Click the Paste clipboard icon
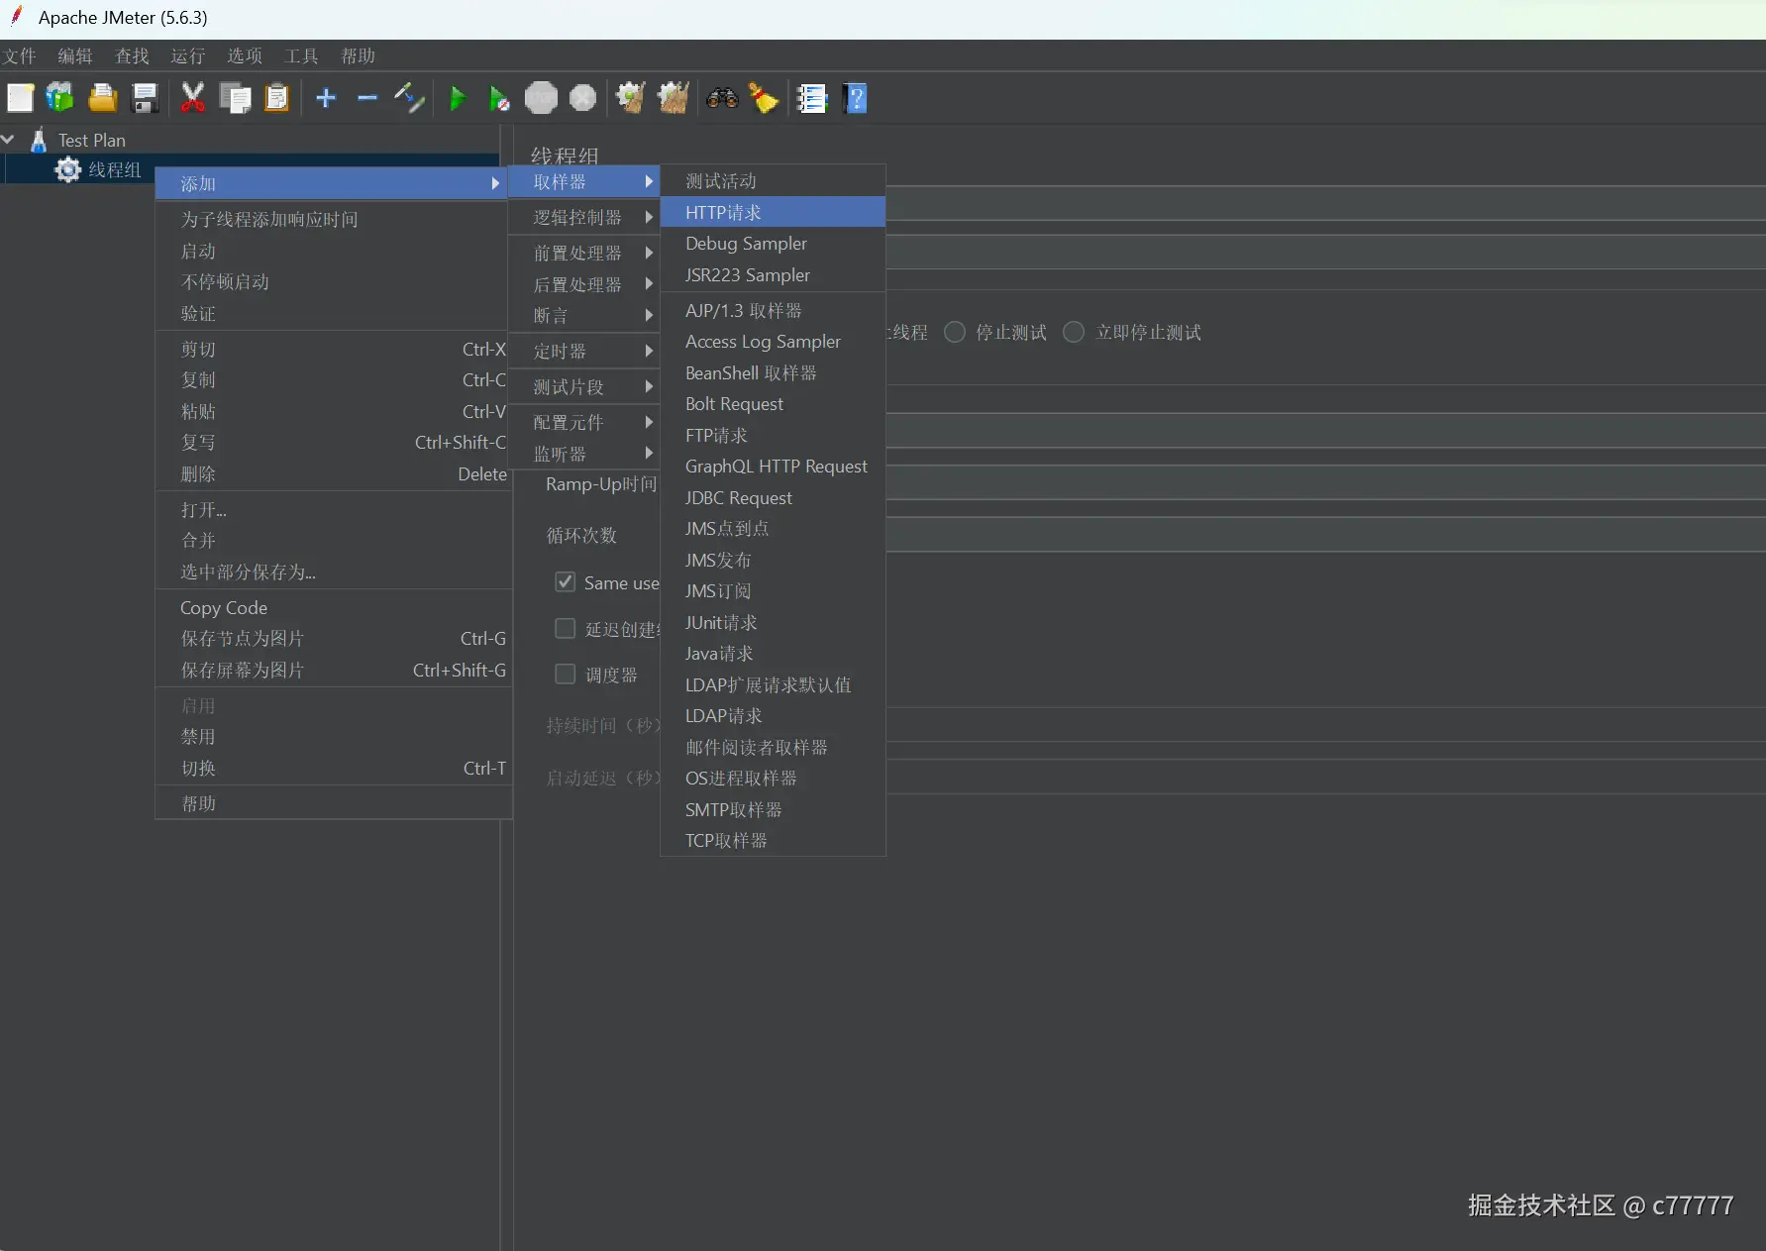1766x1251 pixels. [277, 98]
